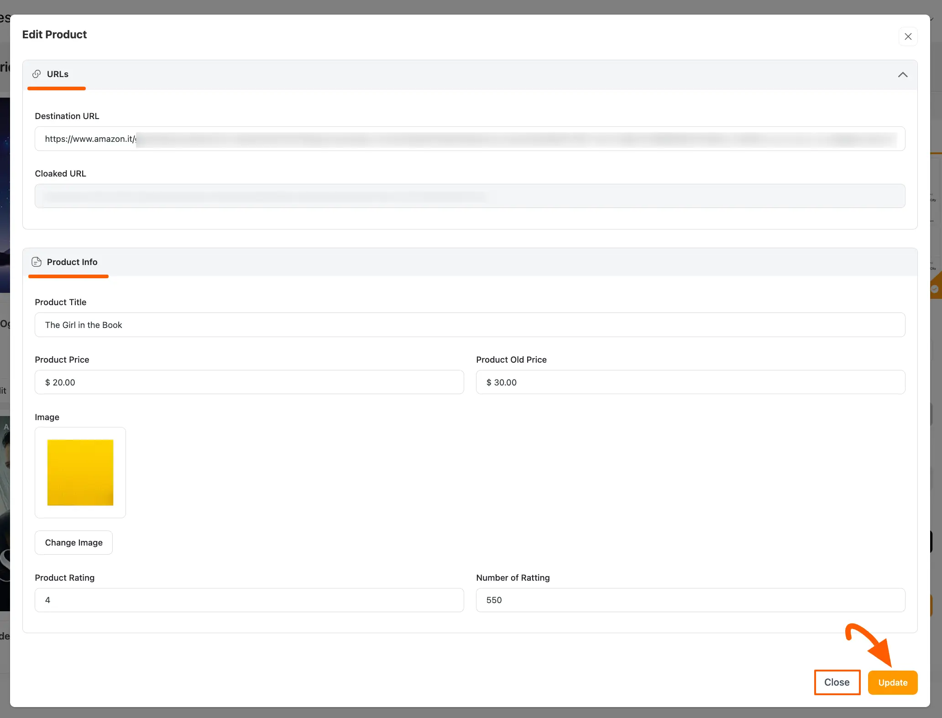Click the Product Old Price field

click(x=690, y=382)
